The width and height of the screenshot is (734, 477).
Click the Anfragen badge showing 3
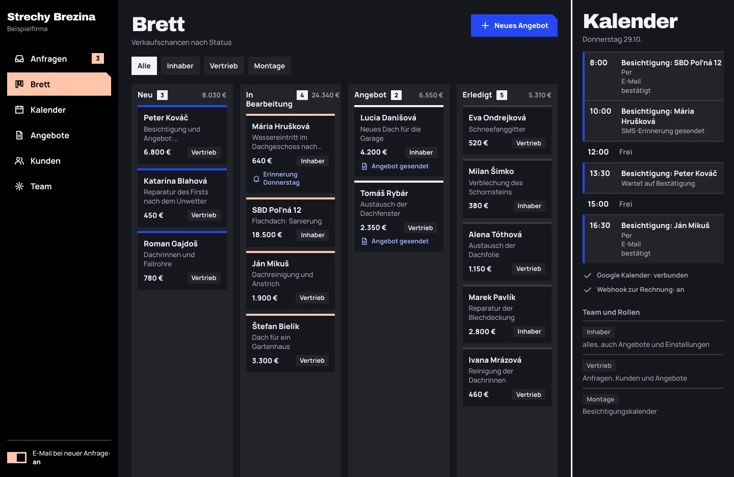(x=98, y=59)
